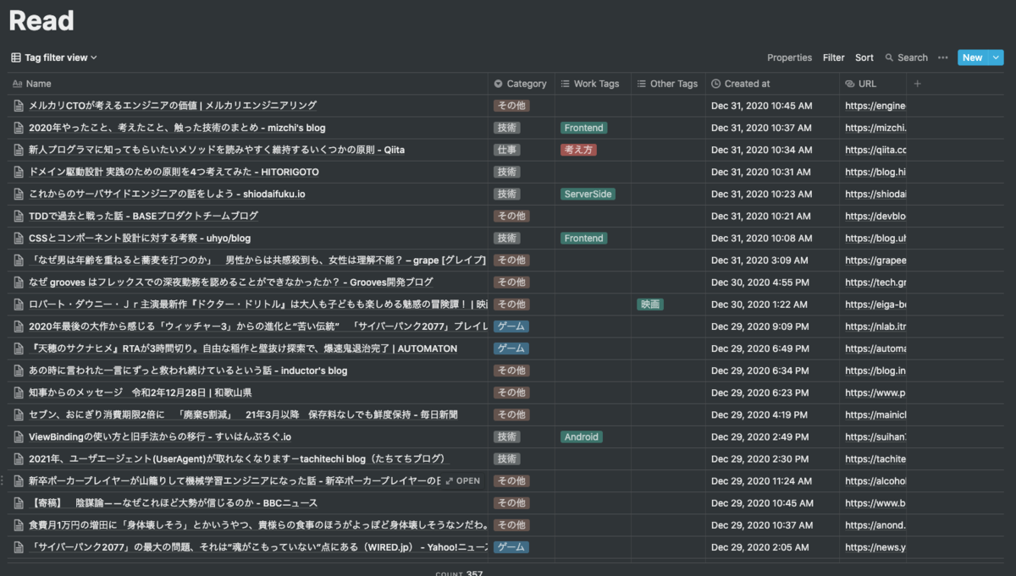Click the Name column header
Image resolution: width=1016 pixels, height=576 pixels.
coord(248,84)
